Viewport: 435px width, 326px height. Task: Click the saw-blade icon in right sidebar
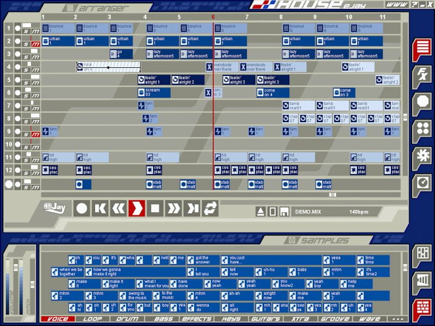coord(421,155)
